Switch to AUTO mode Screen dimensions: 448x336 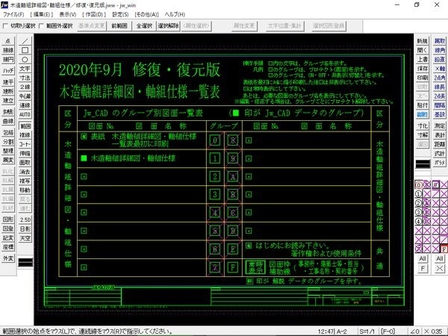coord(25,114)
